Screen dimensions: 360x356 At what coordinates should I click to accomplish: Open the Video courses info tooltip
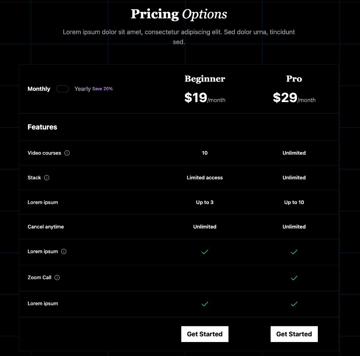coord(67,153)
